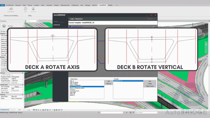This screenshot has height=118, width=210.
Task: Click the Apply button in Properties
Action: (19, 110)
